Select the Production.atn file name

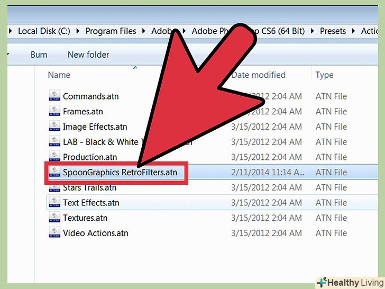pyautogui.click(x=90, y=157)
